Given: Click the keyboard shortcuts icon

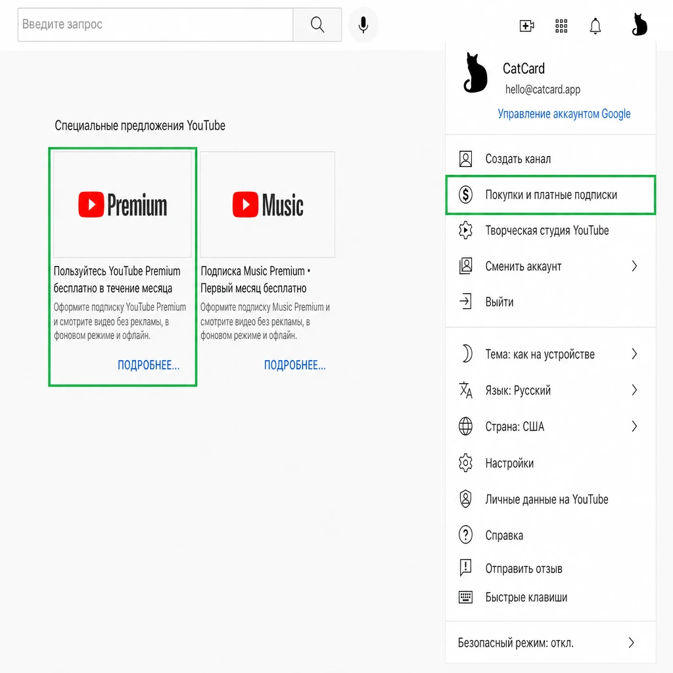Looking at the screenshot, I should pos(466,597).
